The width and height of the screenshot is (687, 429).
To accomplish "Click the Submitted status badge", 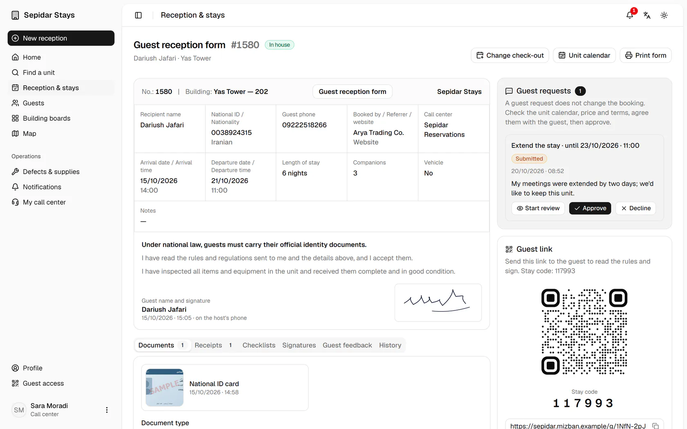I will click(x=529, y=159).
